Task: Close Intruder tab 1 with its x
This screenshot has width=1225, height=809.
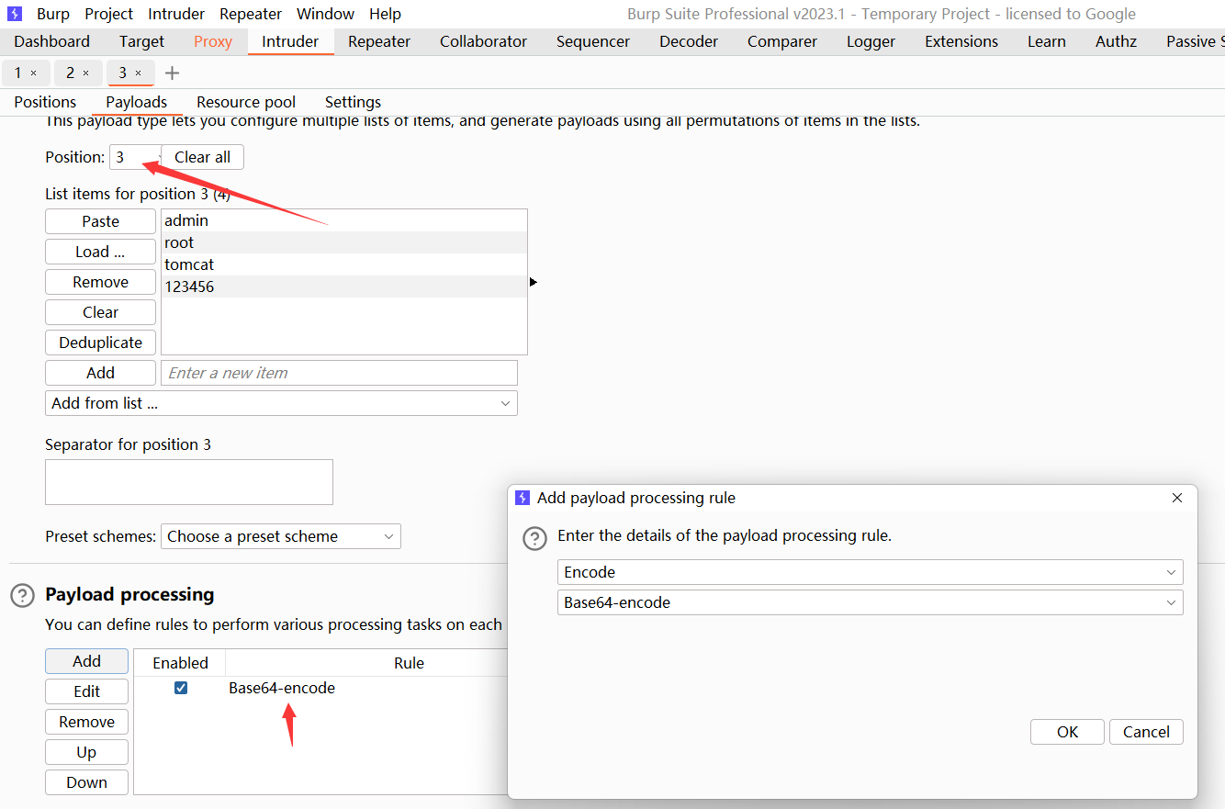Action: [34, 73]
